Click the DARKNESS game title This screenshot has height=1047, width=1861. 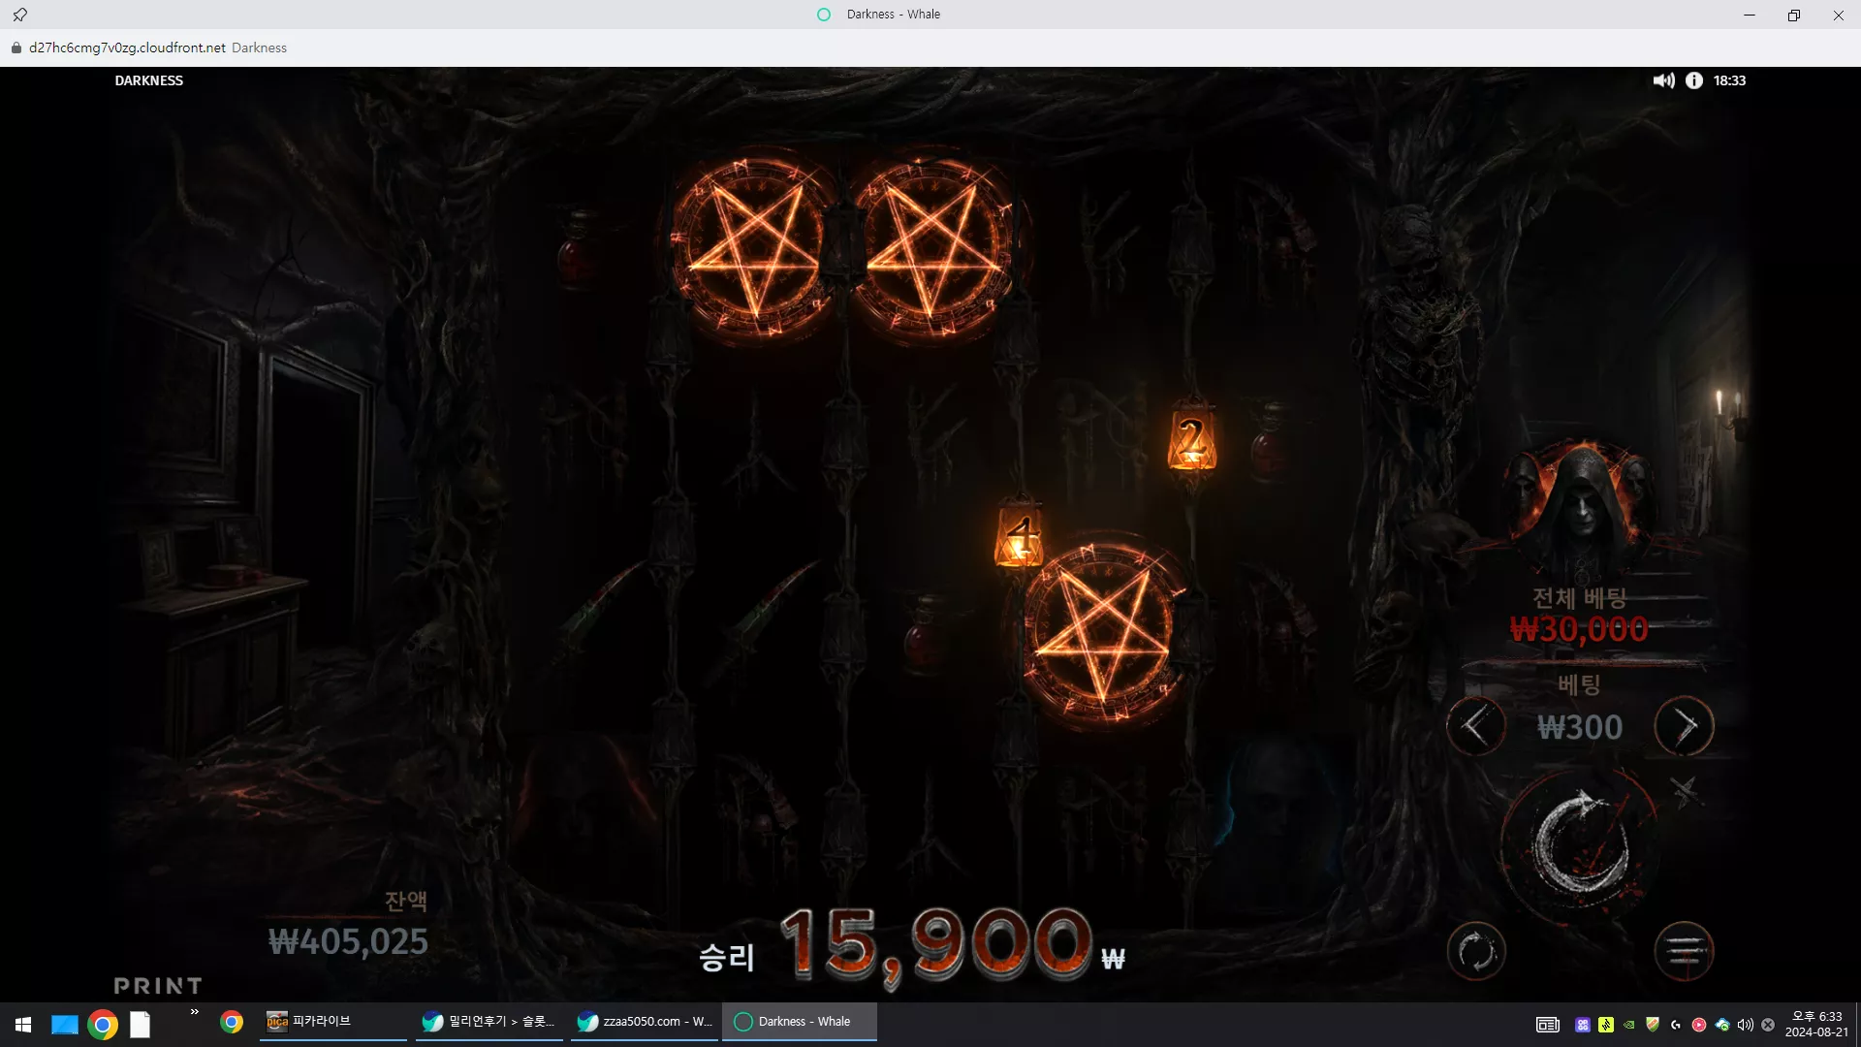coord(148,80)
